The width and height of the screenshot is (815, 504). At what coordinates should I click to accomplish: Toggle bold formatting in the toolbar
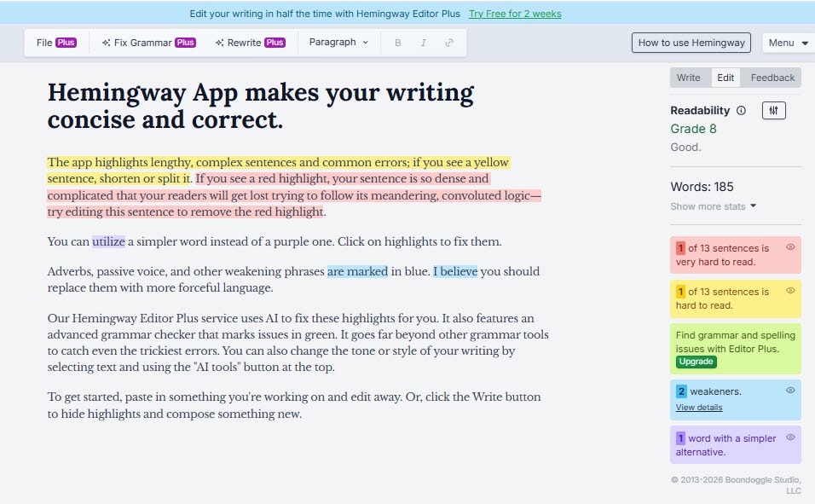pos(397,42)
